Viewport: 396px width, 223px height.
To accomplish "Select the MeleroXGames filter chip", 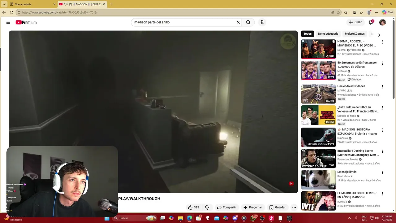I will tap(355, 34).
